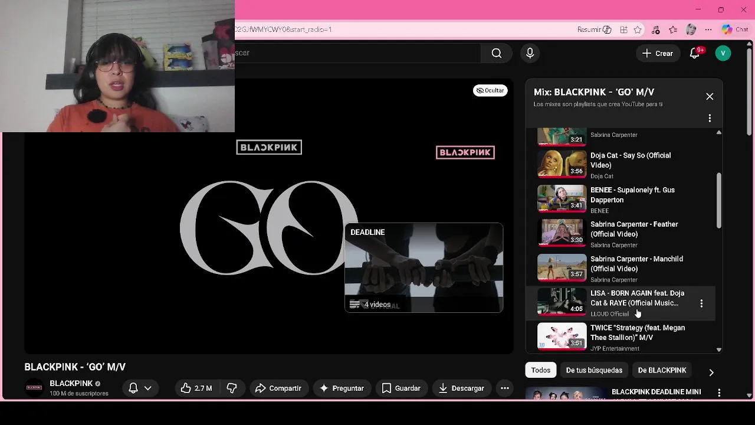This screenshot has height=425, width=755.
Task: Click the YouTube search input field
Action: [357, 53]
